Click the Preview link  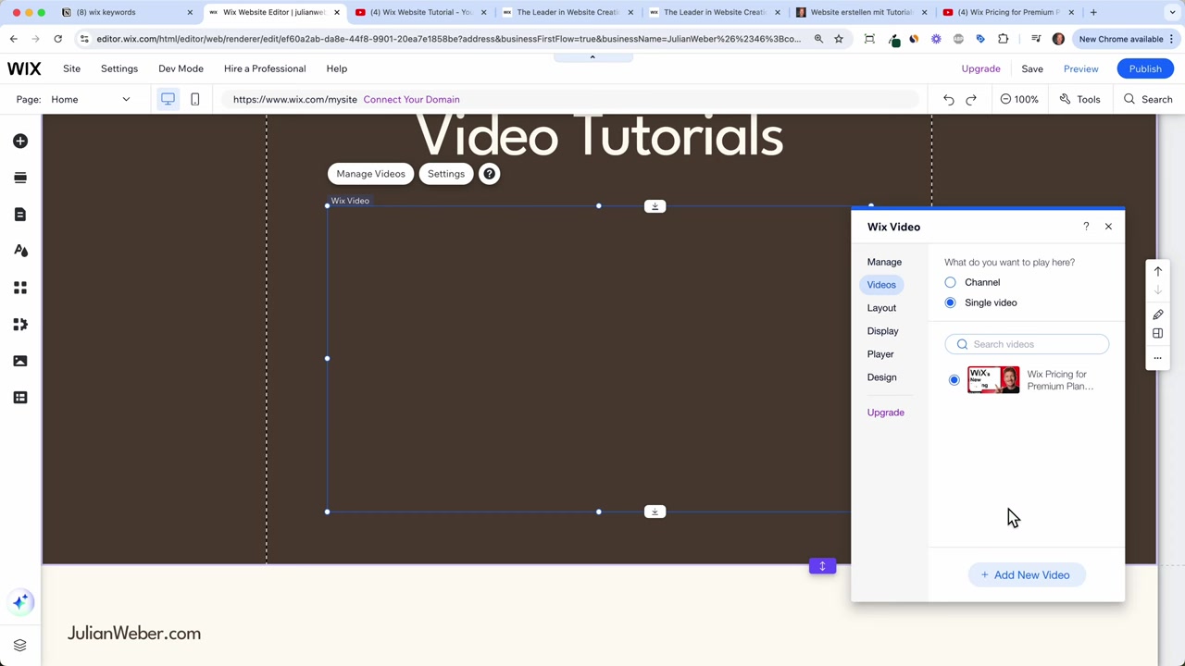click(1080, 68)
